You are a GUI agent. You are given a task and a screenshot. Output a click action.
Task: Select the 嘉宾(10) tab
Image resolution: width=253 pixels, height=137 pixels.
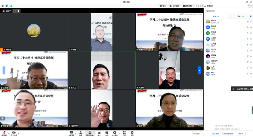coord(216,16)
